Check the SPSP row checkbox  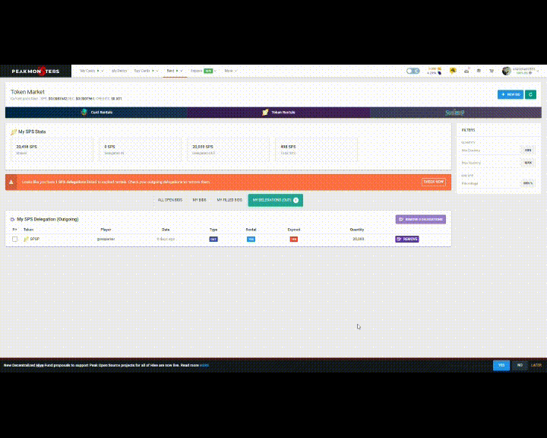click(14, 240)
